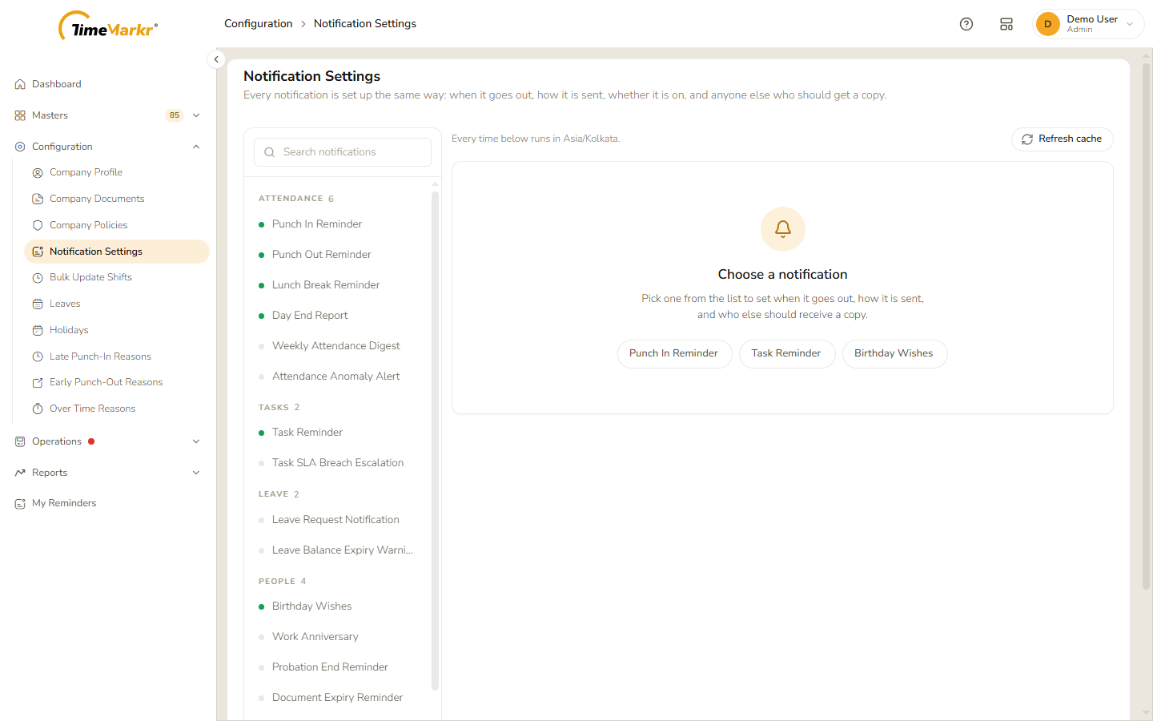Expand the Reports menu chevron
Image resolution: width=1153 pixels, height=721 pixels.
click(x=196, y=473)
